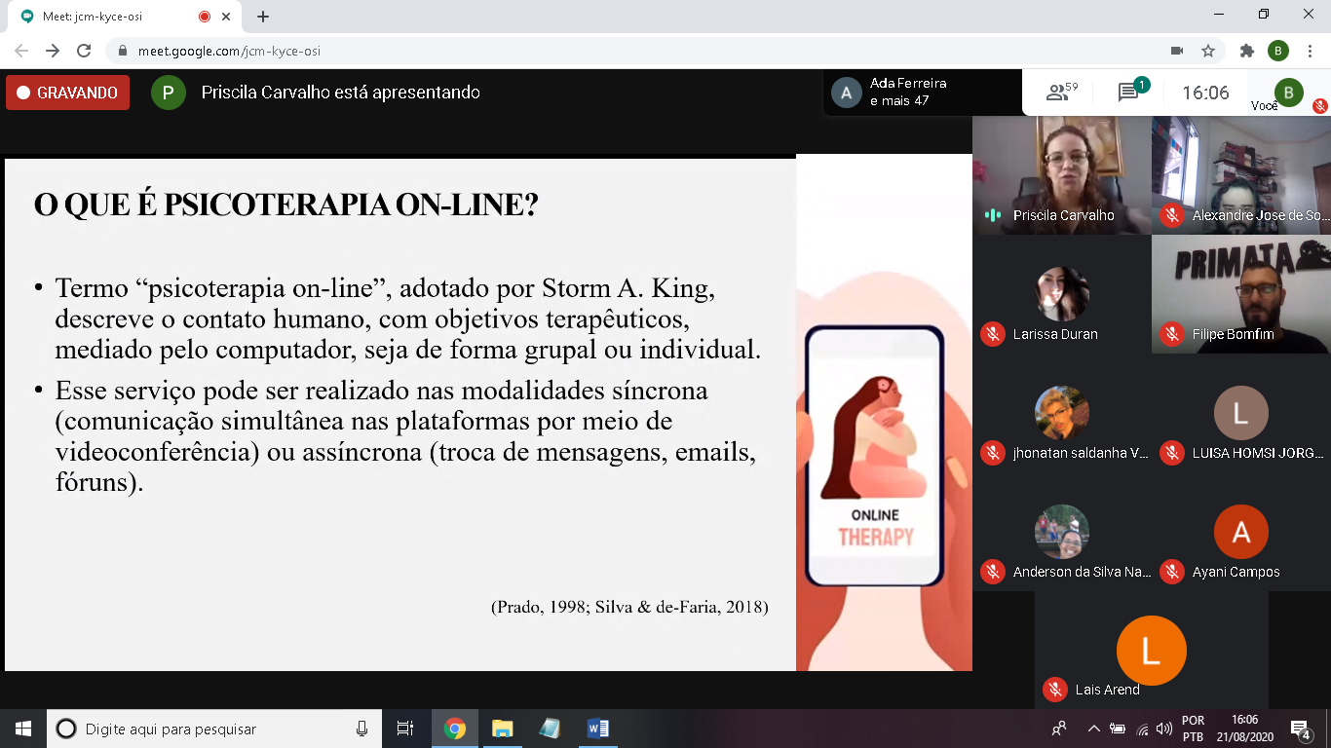1331x748 pixels.
Task: Click the GRAVANDO recording indicator
Action: point(67,93)
